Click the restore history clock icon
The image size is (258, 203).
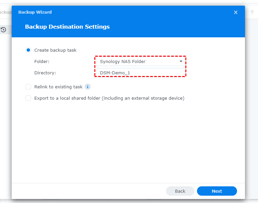(3, 30)
